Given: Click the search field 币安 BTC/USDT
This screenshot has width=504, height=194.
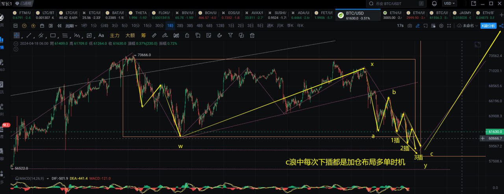Looking at the screenshot, I should [396, 3].
